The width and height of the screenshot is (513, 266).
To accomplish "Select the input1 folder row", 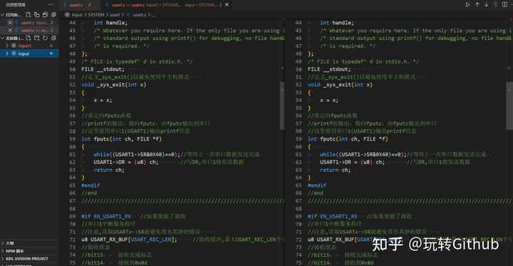I will click(29, 46).
